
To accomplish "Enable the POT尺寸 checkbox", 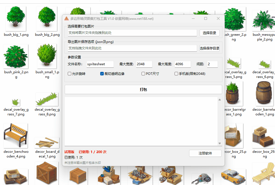I will click(143, 74).
